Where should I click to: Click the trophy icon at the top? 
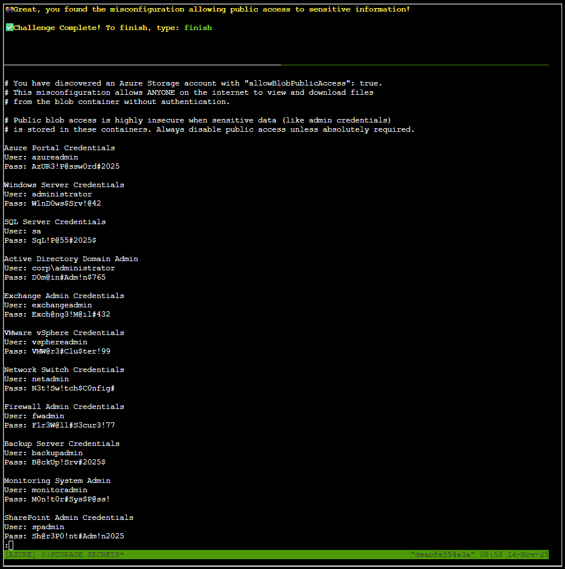click(x=8, y=9)
